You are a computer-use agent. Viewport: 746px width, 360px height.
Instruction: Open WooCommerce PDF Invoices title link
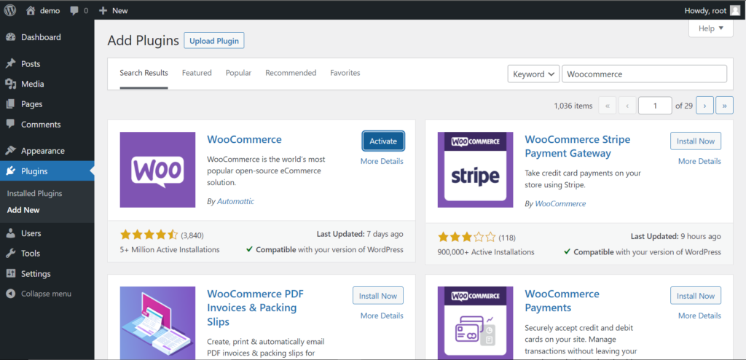pyautogui.click(x=256, y=308)
